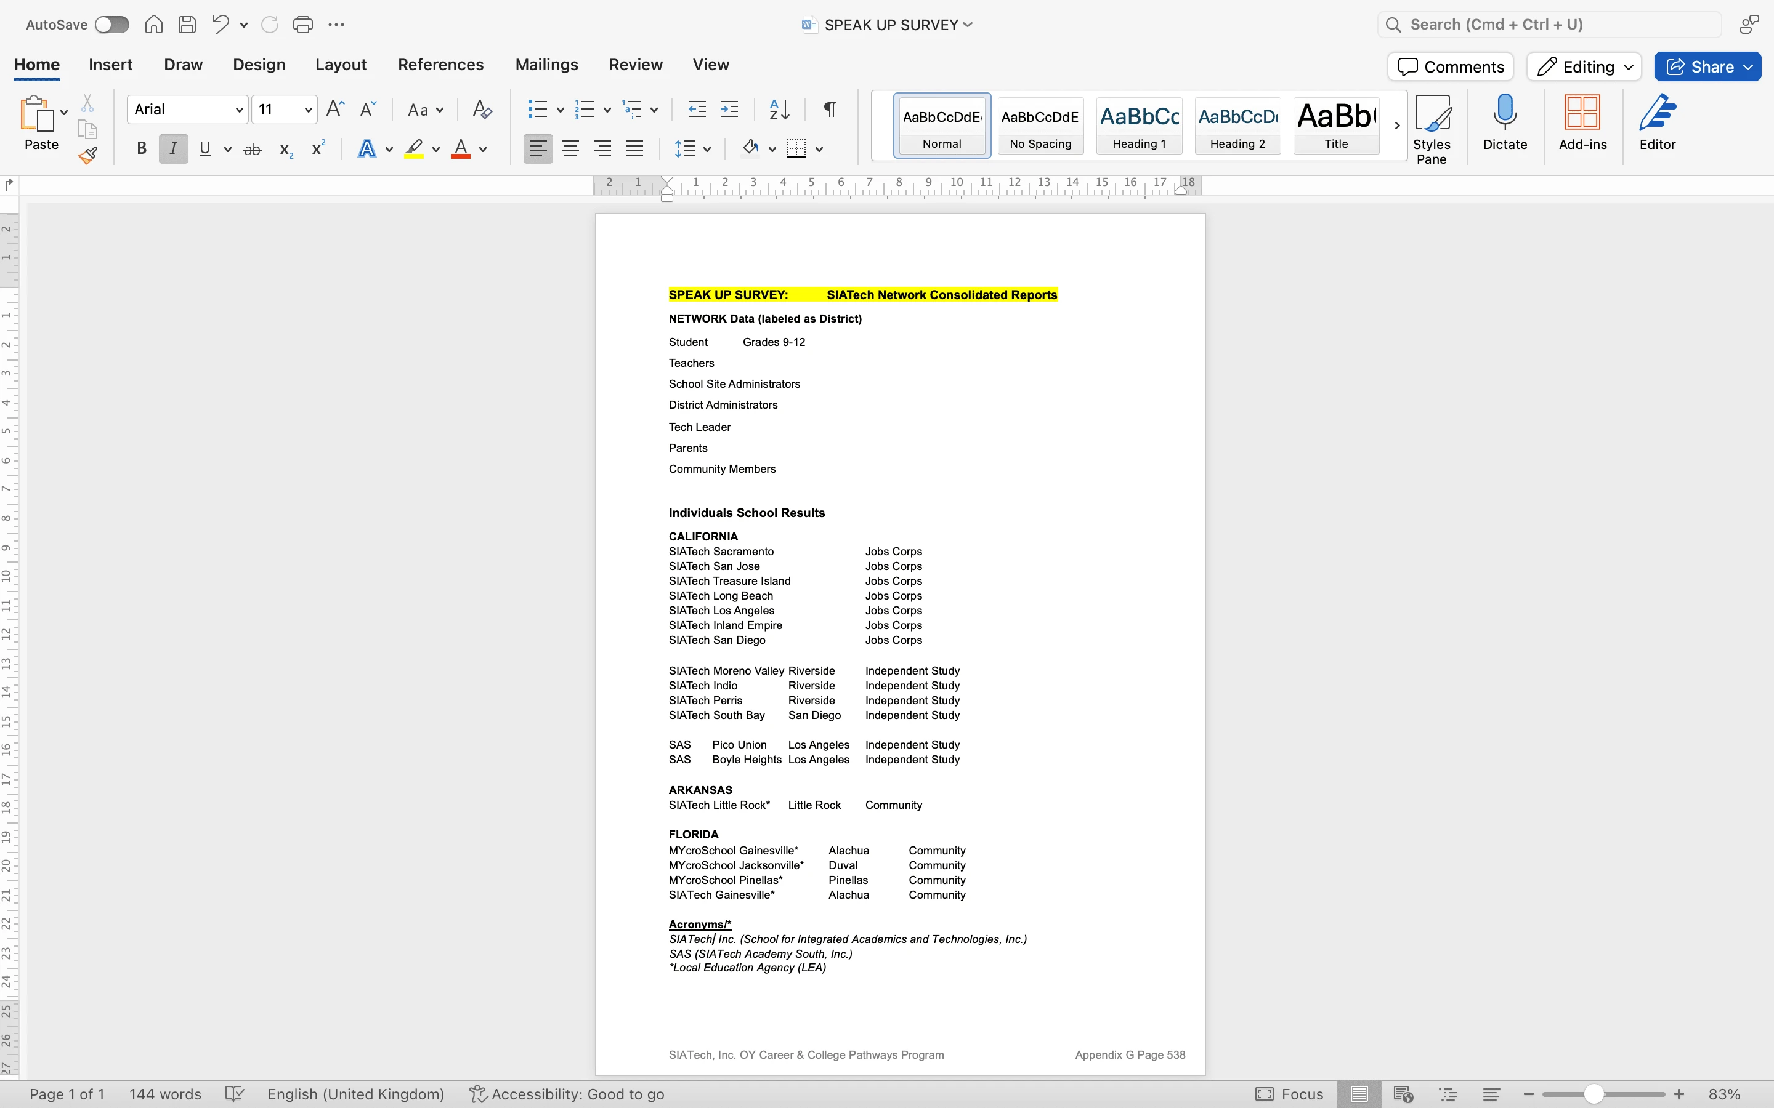The image size is (1774, 1108).
Task: Click the Search field in the title bar
Action: click(x=1550, y=25)
